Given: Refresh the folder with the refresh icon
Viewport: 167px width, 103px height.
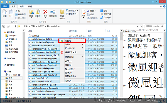Looking at the screenshot, I should 141,26.
